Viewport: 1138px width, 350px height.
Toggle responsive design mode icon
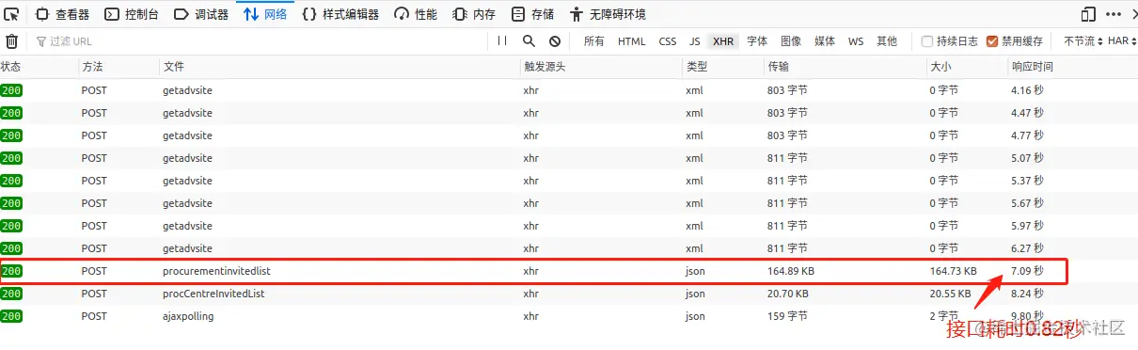[1089, 14]
